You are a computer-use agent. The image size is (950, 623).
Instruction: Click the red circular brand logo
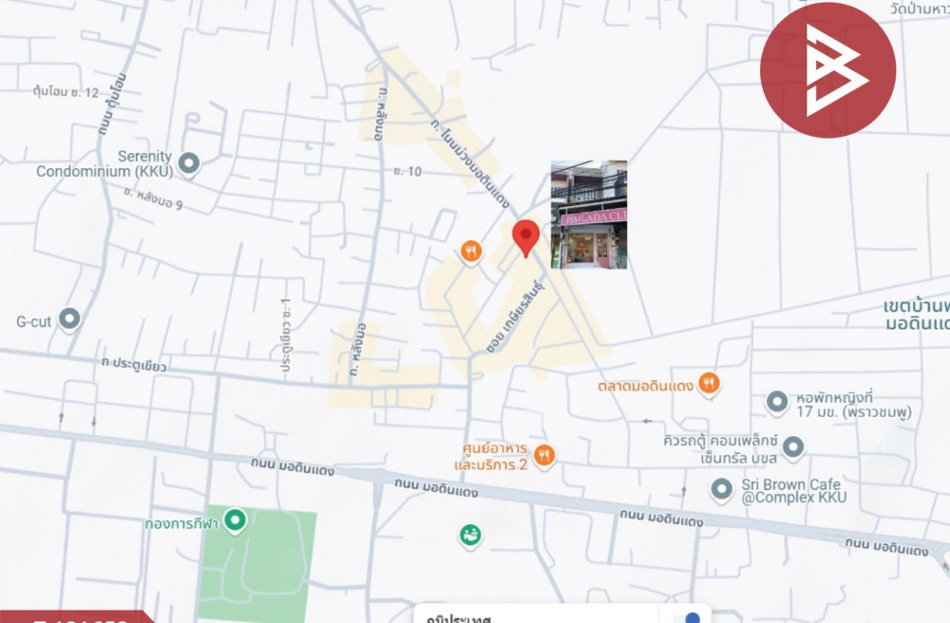pos(827,70)
